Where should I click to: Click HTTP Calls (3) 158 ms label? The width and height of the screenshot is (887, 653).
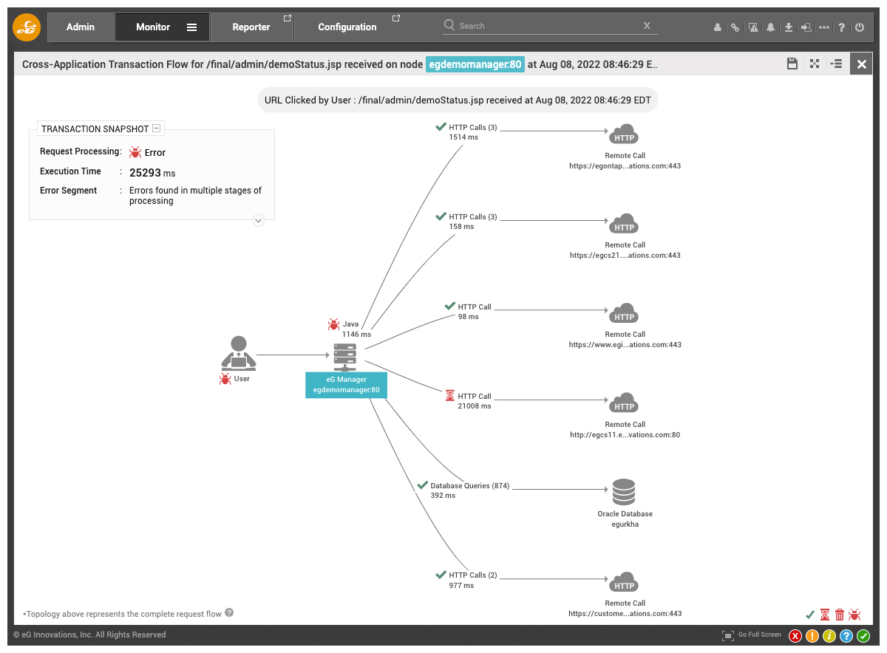tap(473, 222)
